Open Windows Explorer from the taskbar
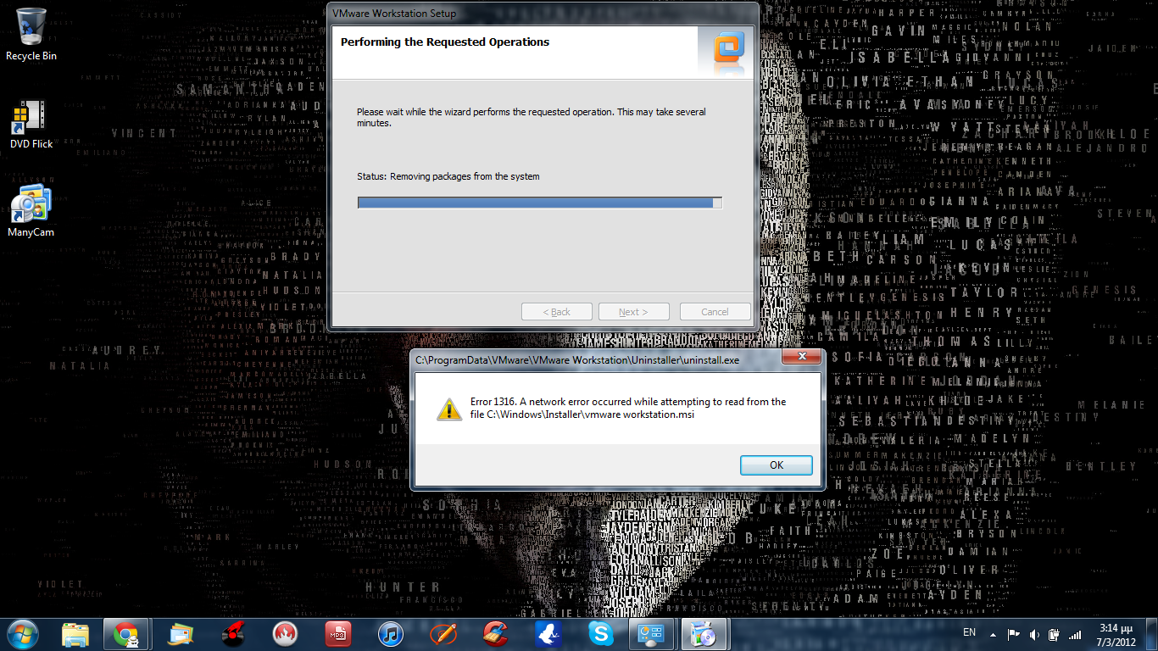 (x=75, y=634)
